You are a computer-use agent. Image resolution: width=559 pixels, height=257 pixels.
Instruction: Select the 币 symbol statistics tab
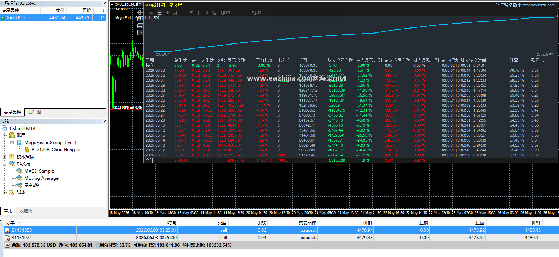click(x=198, y=13)
